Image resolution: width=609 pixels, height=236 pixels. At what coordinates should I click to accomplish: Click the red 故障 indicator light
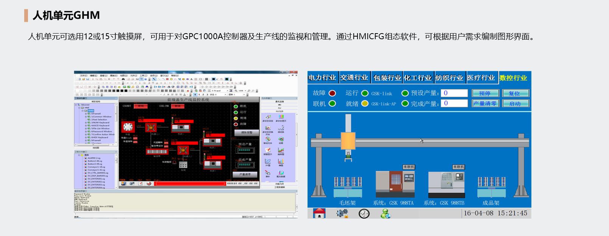(332, 93)
